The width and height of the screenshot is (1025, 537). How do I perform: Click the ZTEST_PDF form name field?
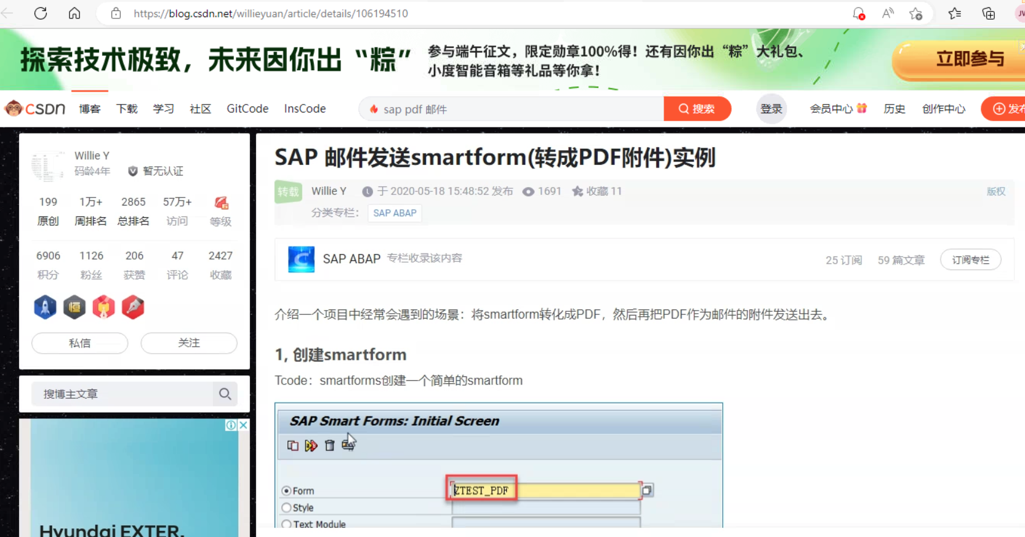pyautogui.click(x=547, y=490)
